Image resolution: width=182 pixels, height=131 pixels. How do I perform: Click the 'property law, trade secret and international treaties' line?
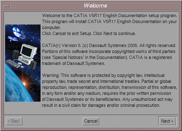106,81
